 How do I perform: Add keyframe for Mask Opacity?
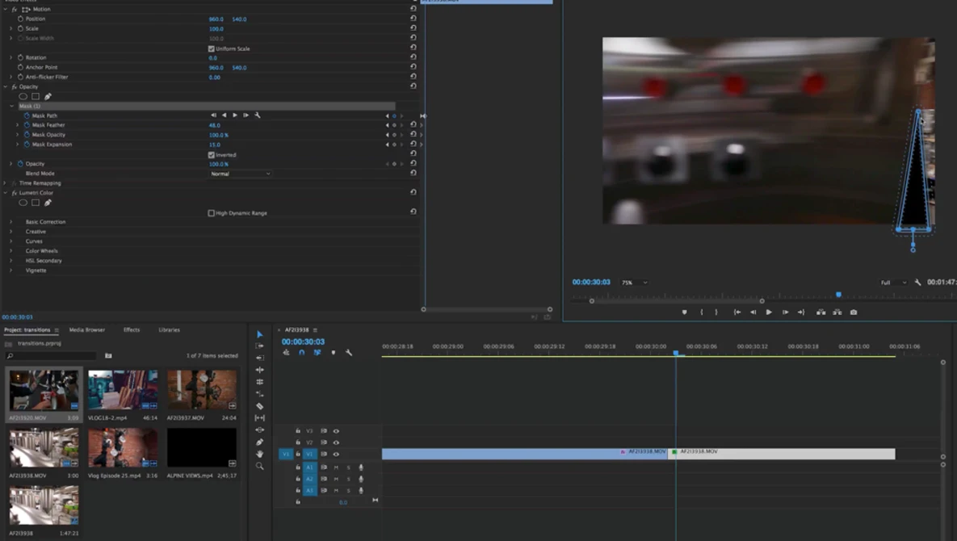394,135
